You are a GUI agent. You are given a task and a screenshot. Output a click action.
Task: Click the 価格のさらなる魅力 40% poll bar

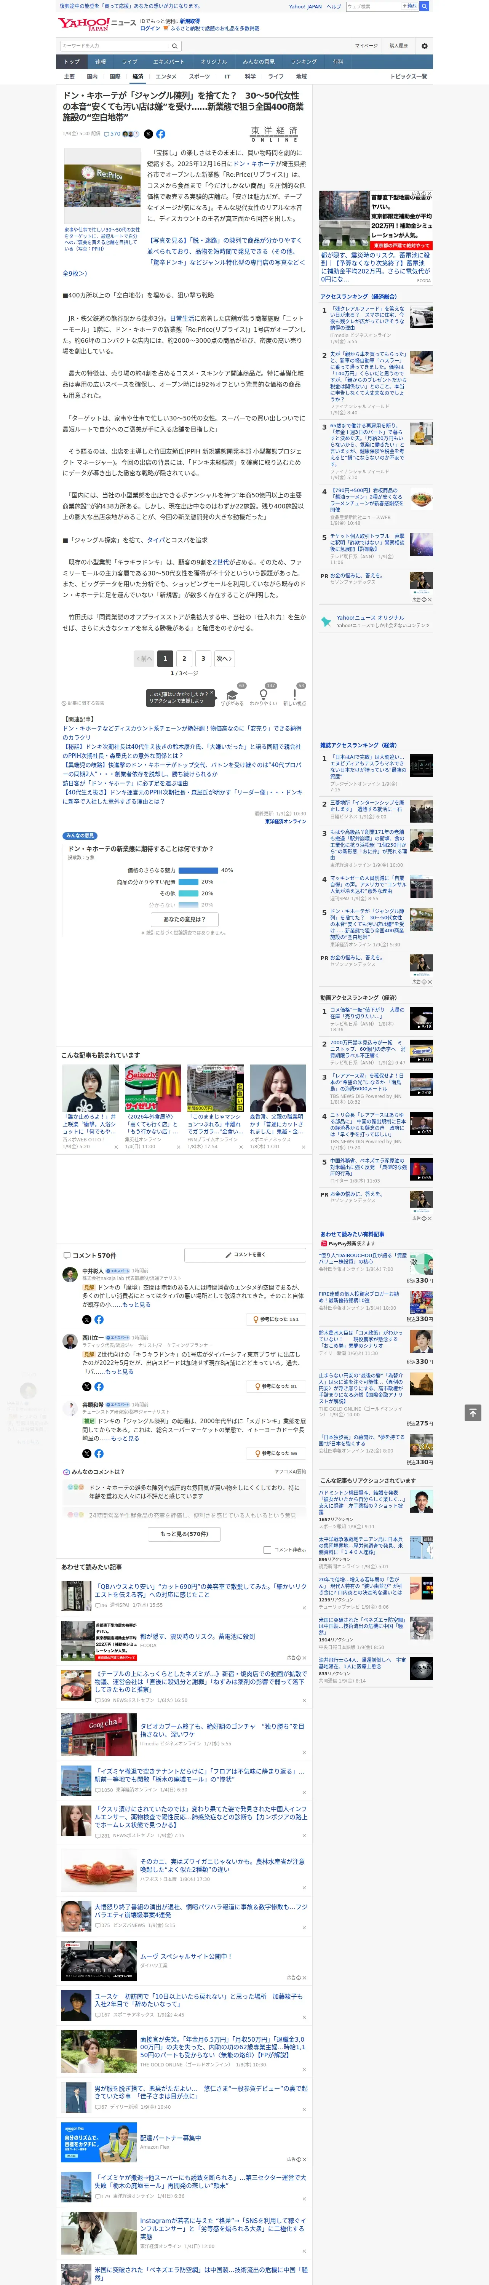[x=198, y=870]
